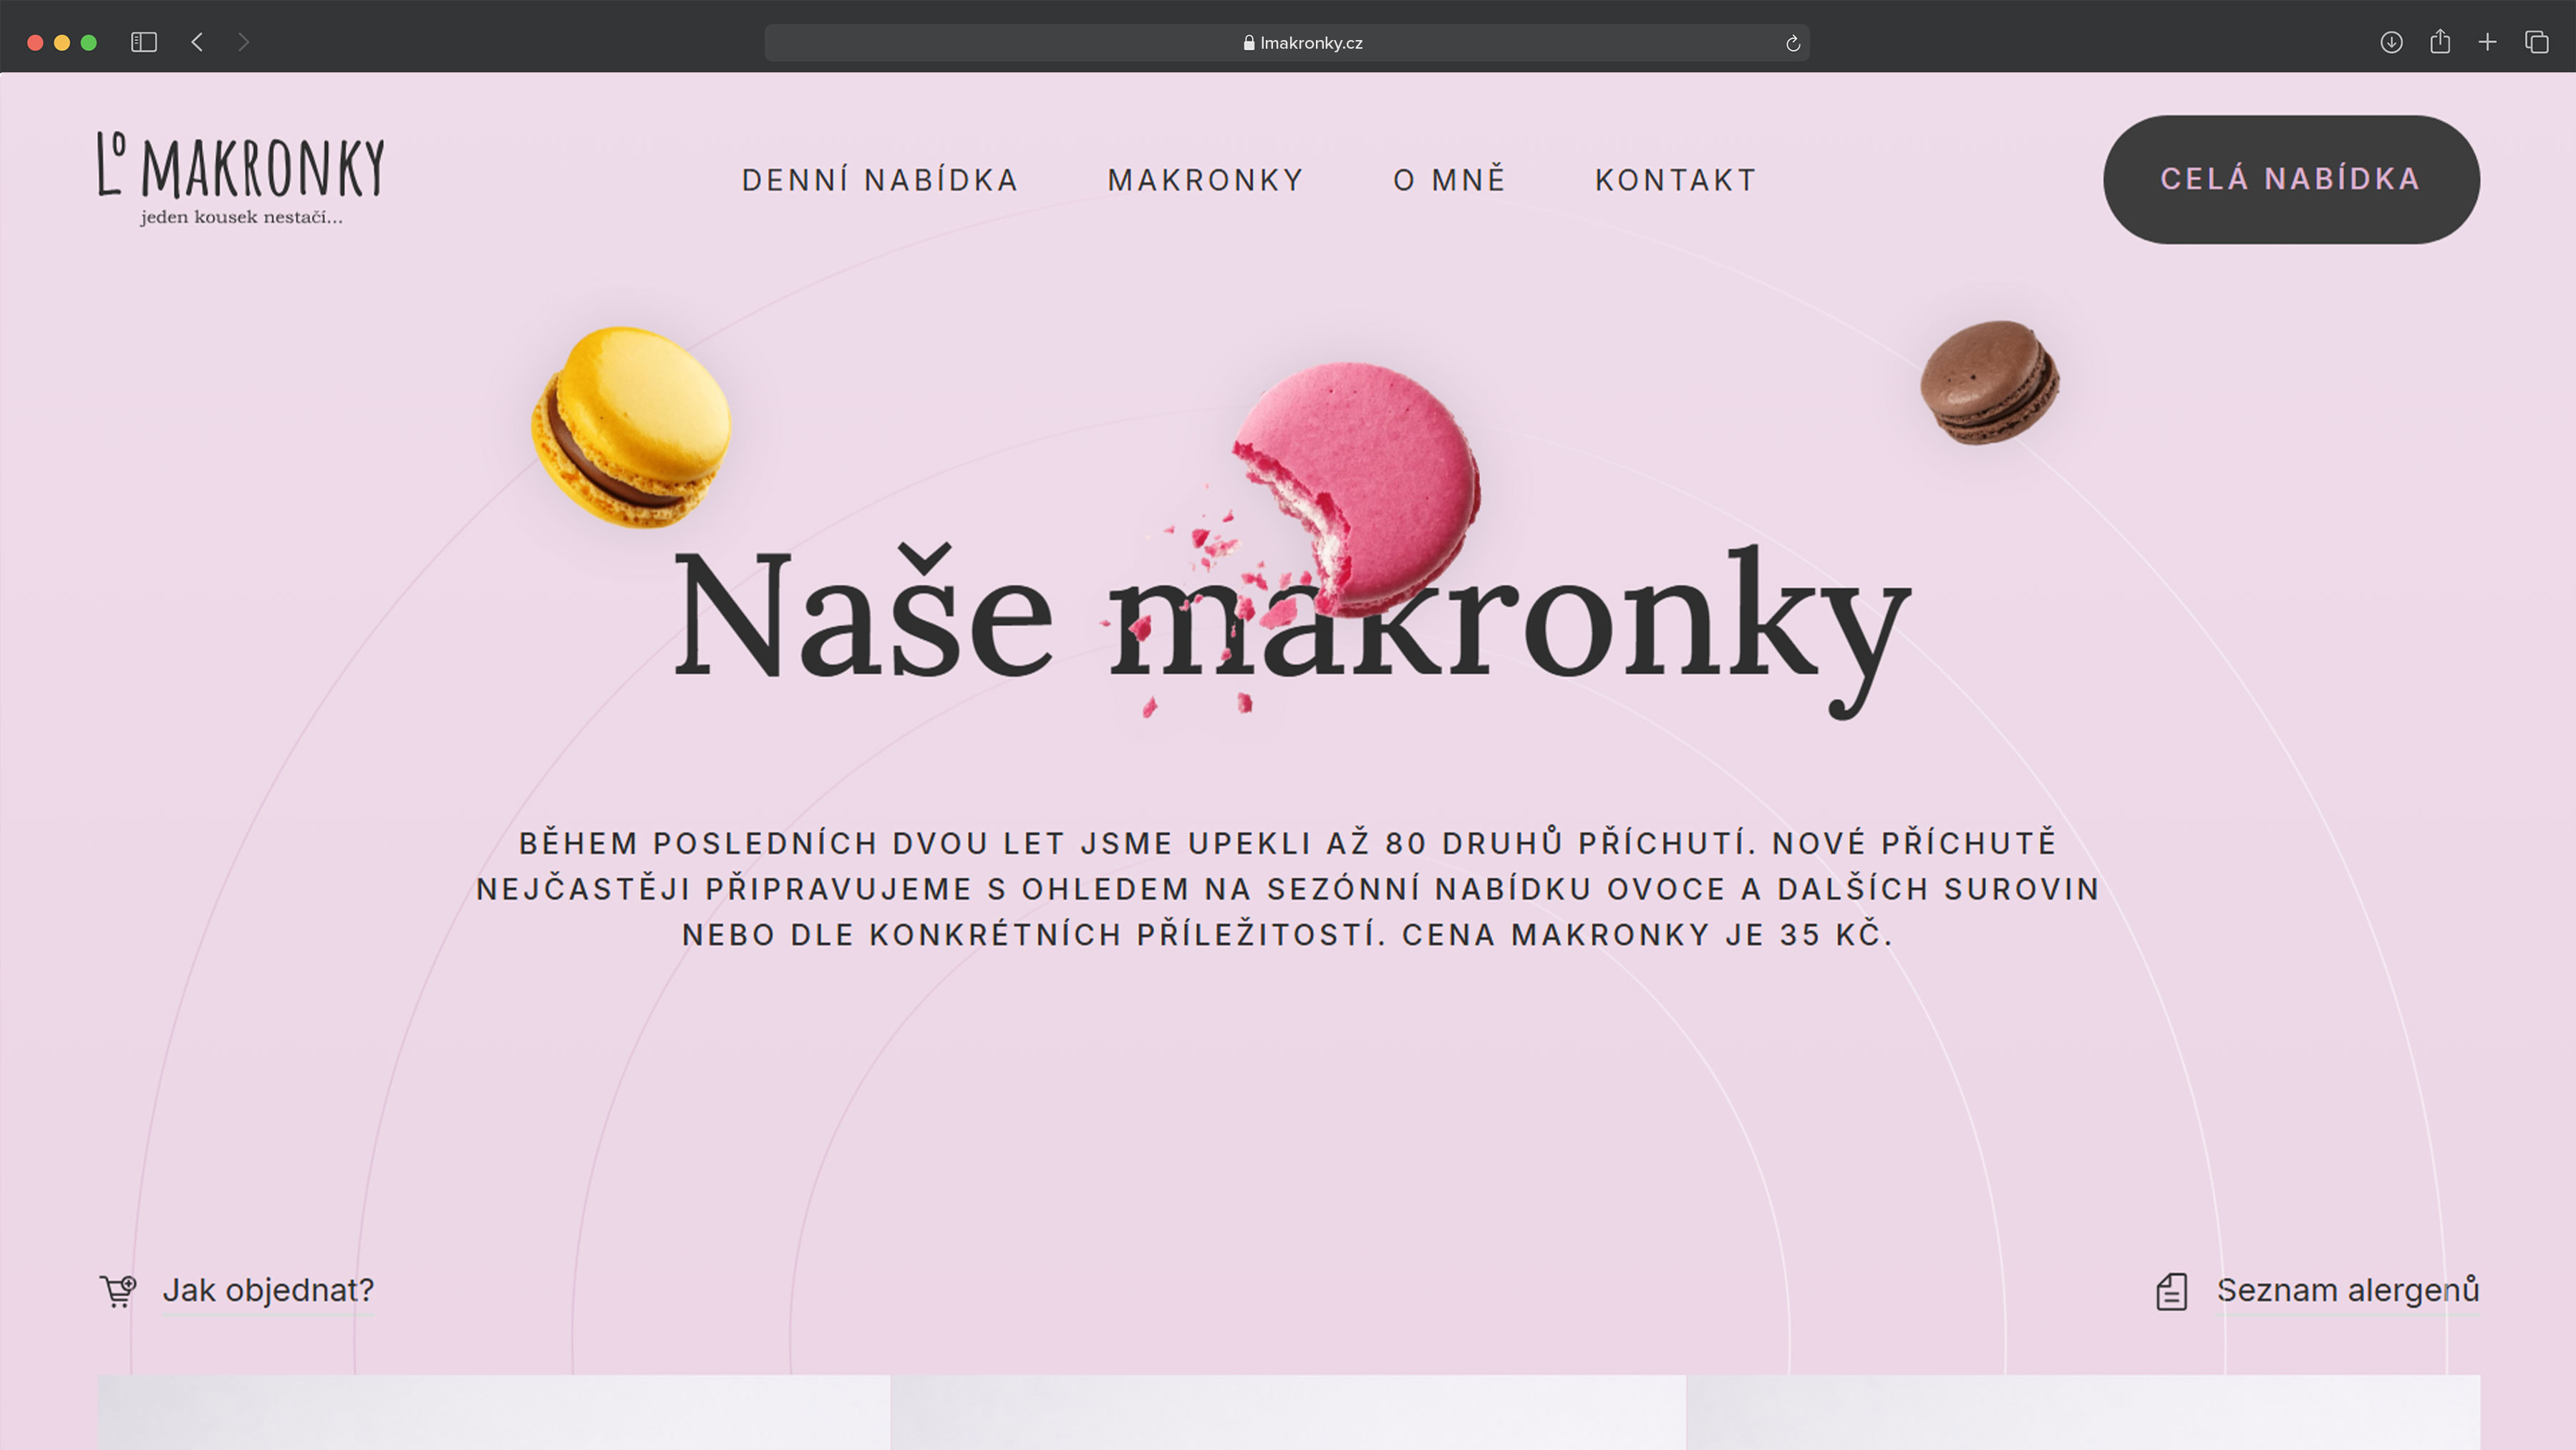Navigate to the Kontakt page

pos(1676,180)
